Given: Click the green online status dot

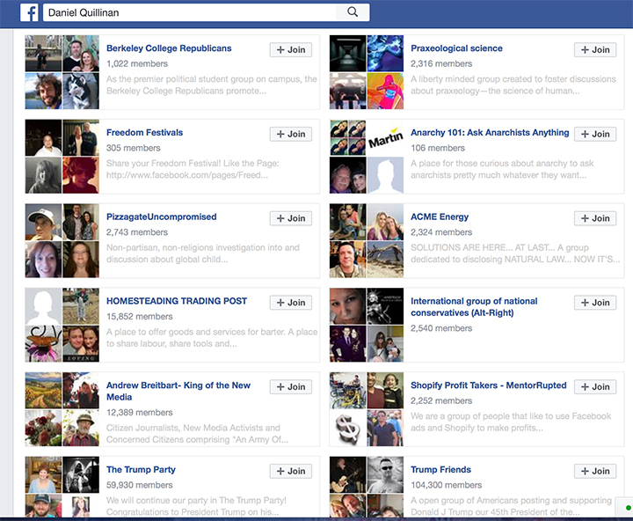Looking at the screenshot, I should coord(628,508).
